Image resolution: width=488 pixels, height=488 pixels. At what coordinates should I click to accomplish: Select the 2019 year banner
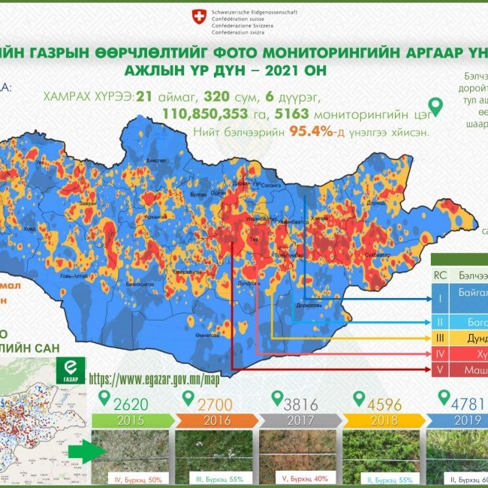457,420
